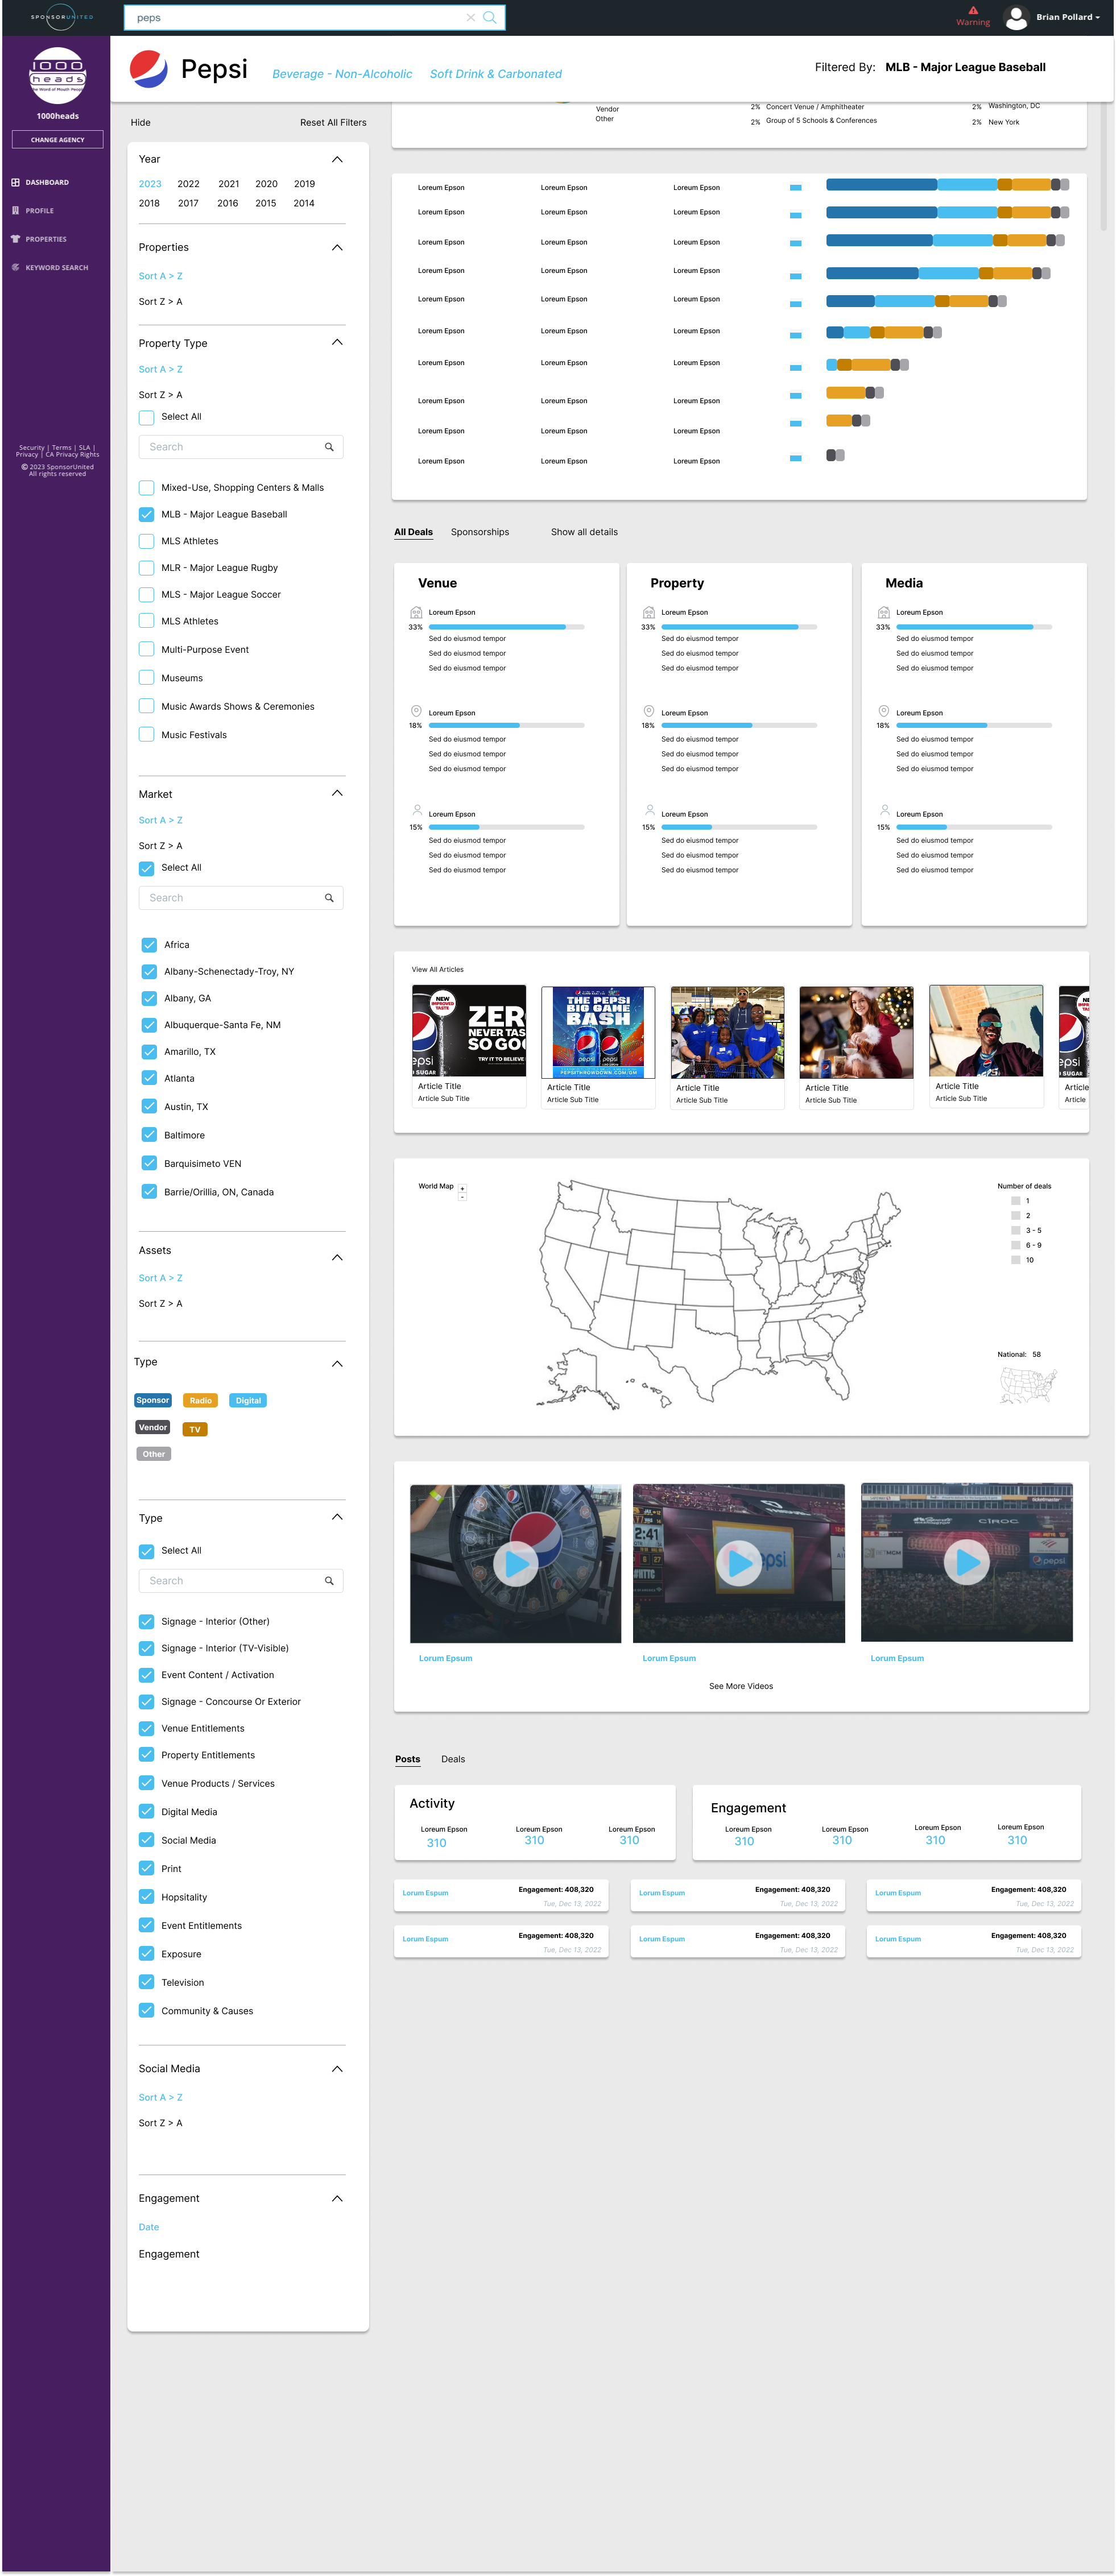Click the search magnifier icon in top bar

(489, 17)
